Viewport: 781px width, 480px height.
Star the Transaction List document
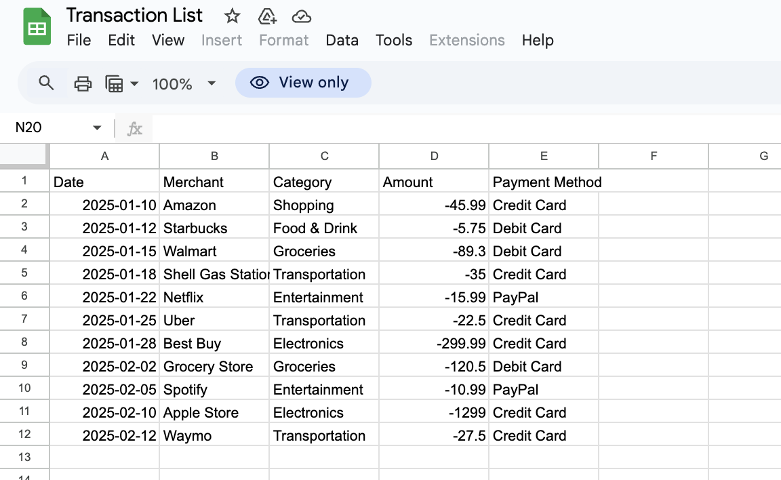click(x=232, y=16)
